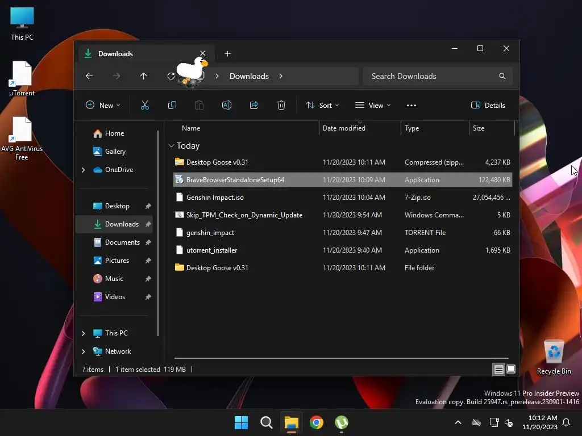Viewport: 582px width, 436px height.
Task: Refresh the Downloads folder view
Action: [x=171, y=76]
